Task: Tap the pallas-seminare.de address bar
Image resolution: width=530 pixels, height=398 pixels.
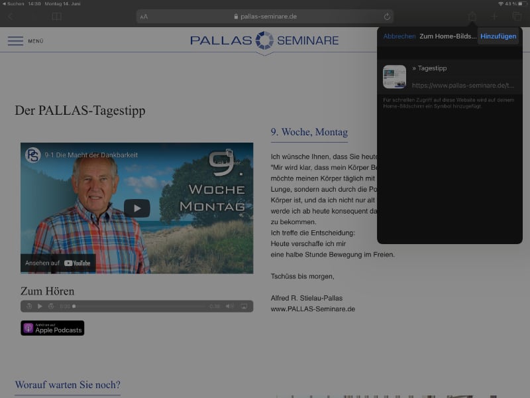Action: (x=265, y=16)
